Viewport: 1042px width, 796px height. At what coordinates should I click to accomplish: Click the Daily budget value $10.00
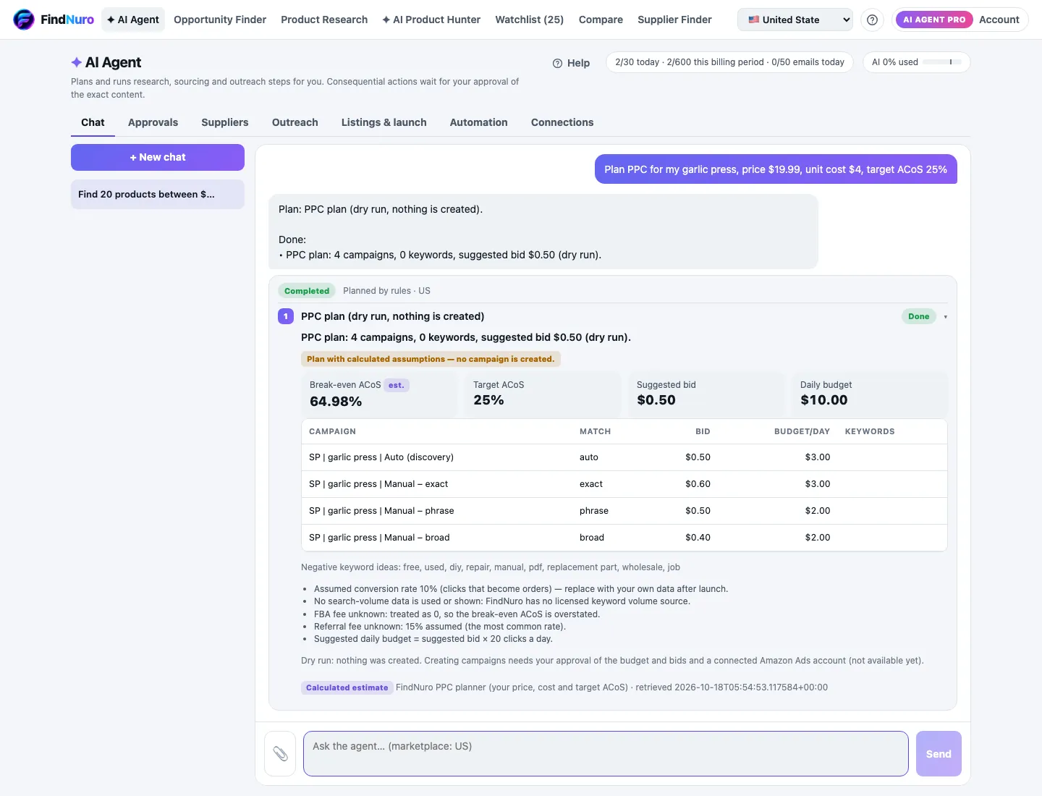point(824,400)
